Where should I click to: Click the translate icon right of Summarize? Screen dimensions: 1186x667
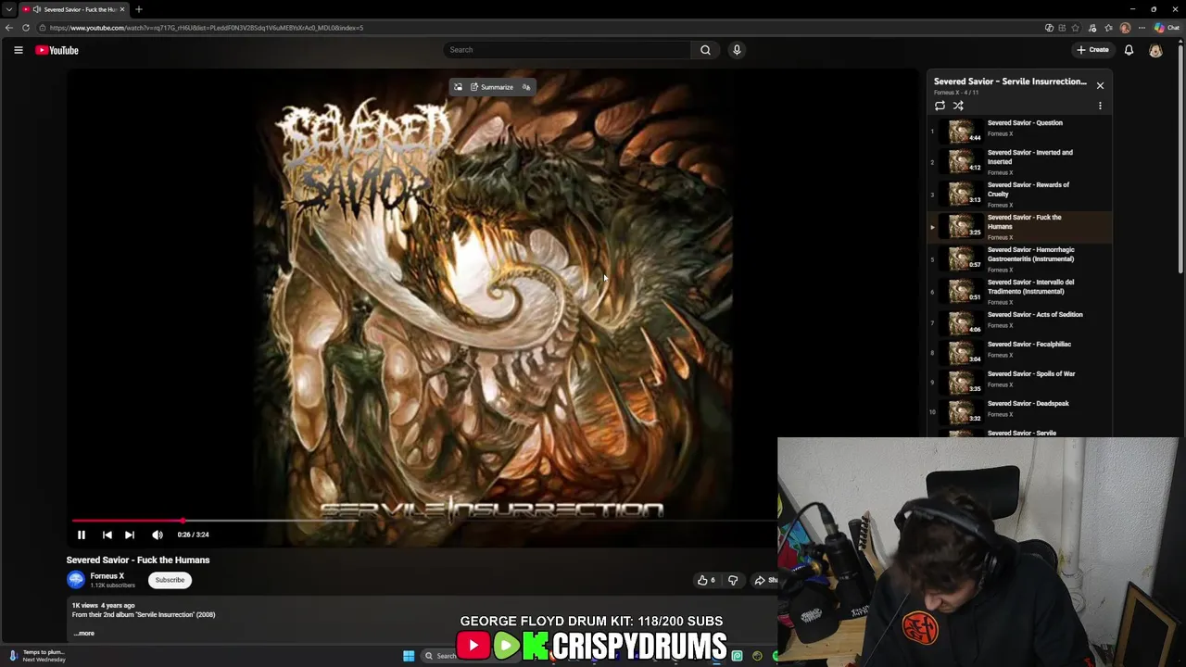[526, 87]
